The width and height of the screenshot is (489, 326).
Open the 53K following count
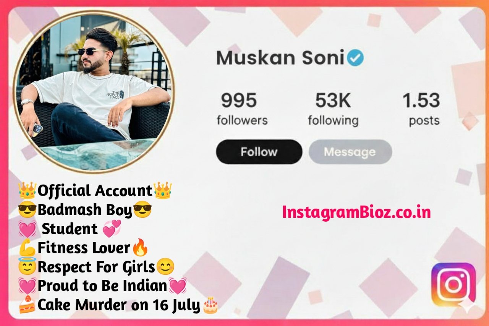click(333, 109)
